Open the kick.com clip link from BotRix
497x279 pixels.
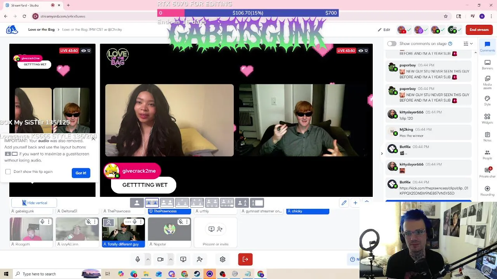434,191
